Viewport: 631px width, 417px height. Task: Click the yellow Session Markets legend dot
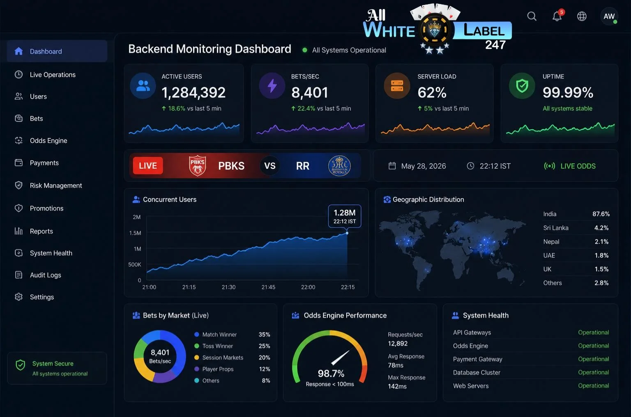coord(197,357)
